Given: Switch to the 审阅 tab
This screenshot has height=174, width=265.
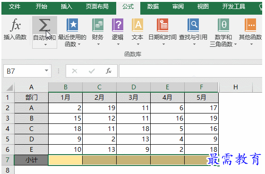Looking at the screenshot, I should [178, 7].
